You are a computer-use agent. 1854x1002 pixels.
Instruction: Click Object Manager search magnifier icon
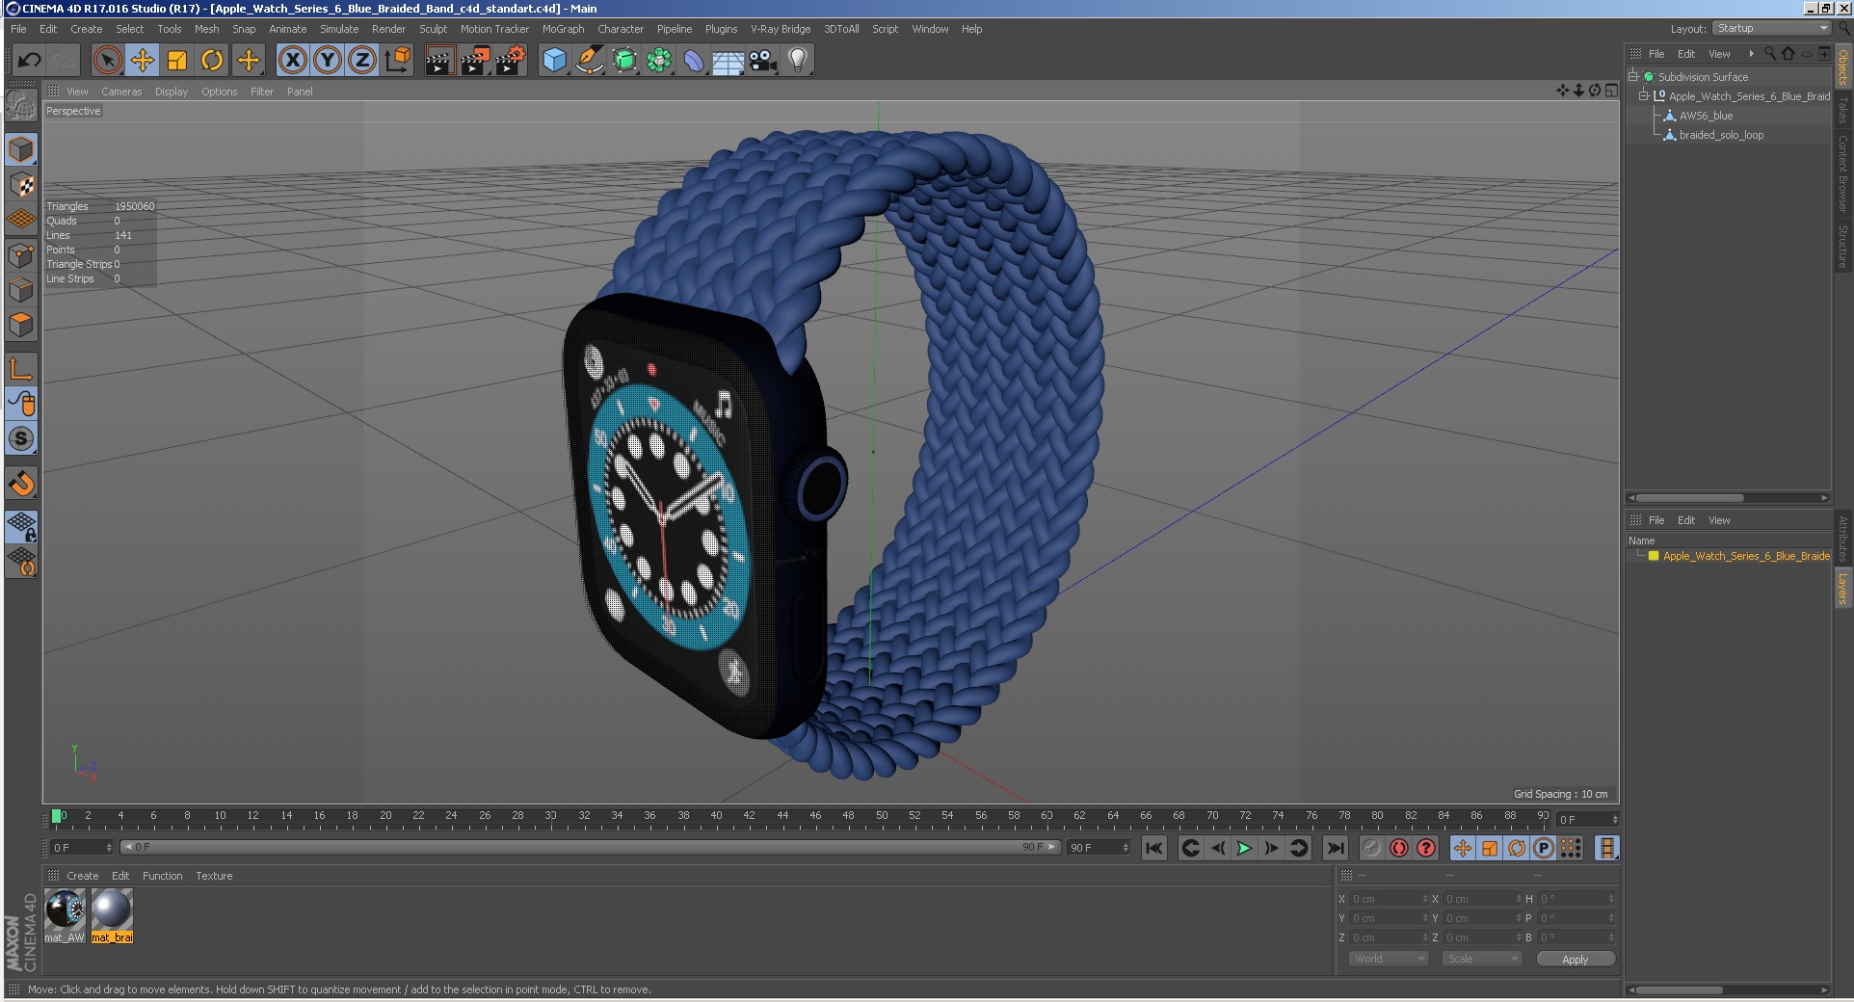(x=1770, y=54)
